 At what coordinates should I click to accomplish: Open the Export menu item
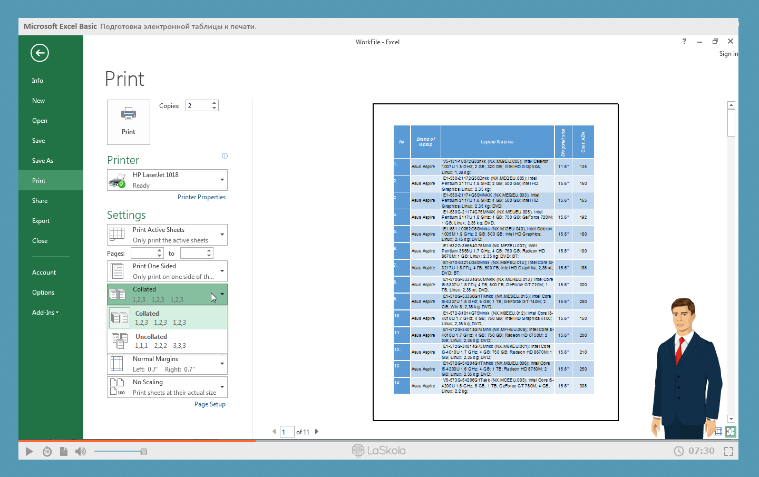pyautogui.click(x=41, y=221)
